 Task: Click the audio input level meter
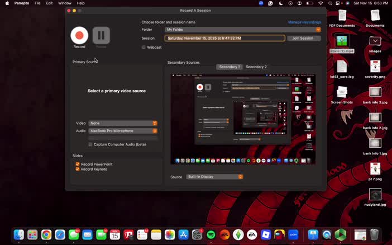pos(123,138)
